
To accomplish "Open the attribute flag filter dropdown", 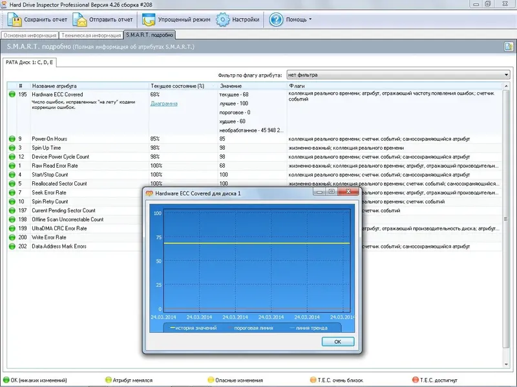I will [x=508, y=74].
